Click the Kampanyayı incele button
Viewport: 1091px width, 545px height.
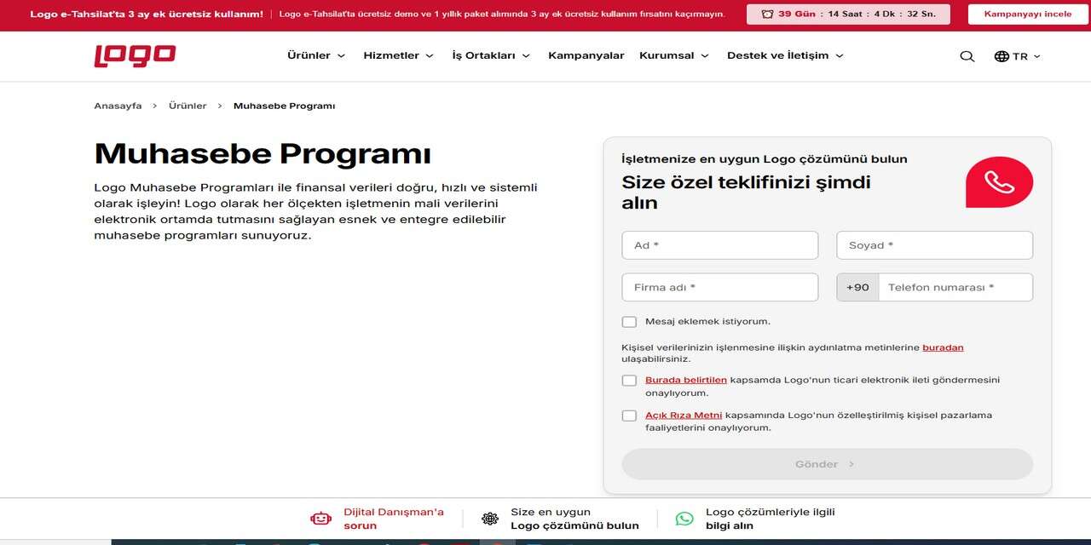[1028, 14]
